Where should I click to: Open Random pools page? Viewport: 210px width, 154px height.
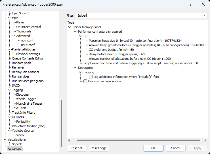point(22,63)
